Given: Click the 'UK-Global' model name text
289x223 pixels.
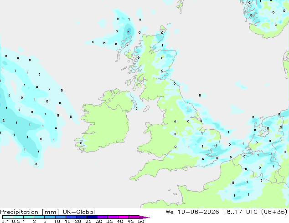Looking at the screenshot, I should tap(79, 212).
